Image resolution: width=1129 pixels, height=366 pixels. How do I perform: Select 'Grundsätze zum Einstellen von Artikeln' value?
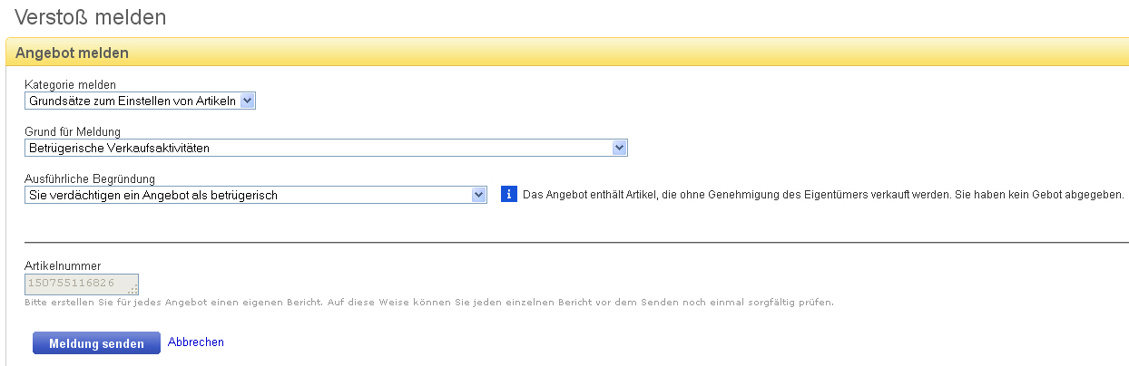click(132, 101)
